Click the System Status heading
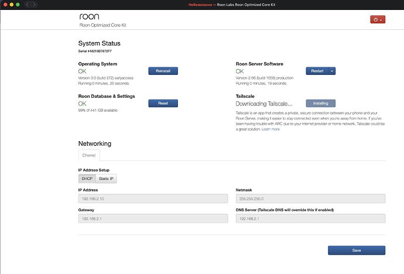Image resolution: width=404 pixels, height=274 pixels. pos(99,43)
